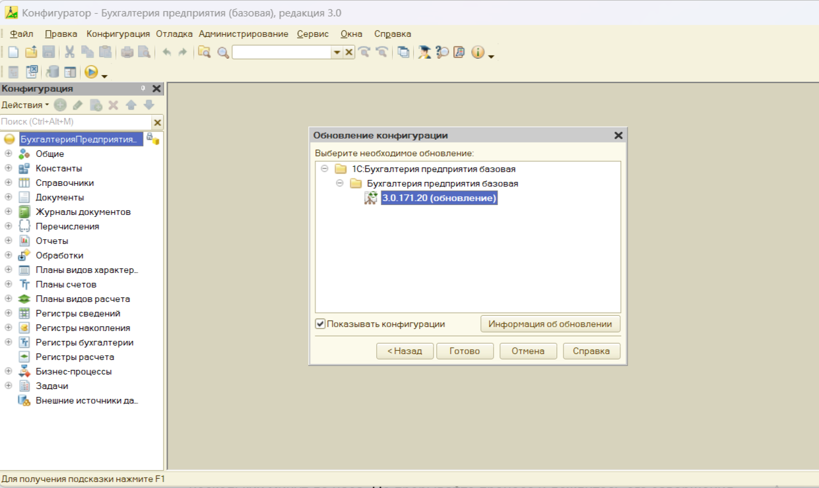Click the global search folder icon
Screen dimensions: 819x488
pos(205,52)
